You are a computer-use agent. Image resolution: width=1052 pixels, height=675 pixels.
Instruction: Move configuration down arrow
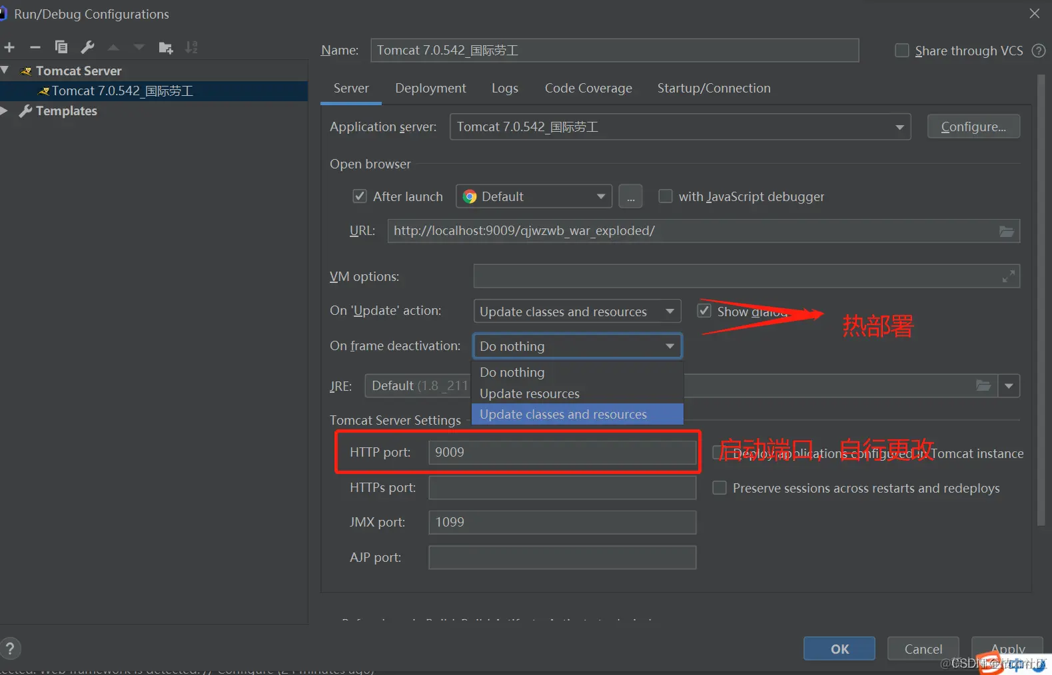point(139,47)
